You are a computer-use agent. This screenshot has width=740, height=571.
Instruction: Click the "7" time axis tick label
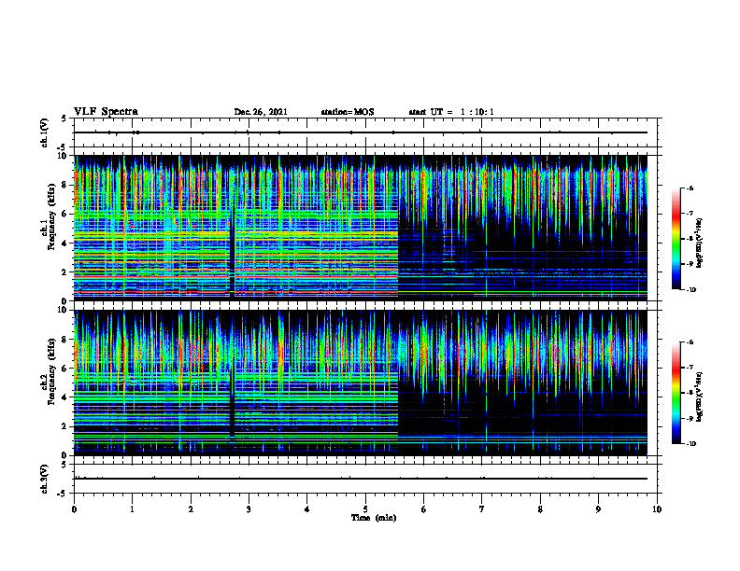482,509
